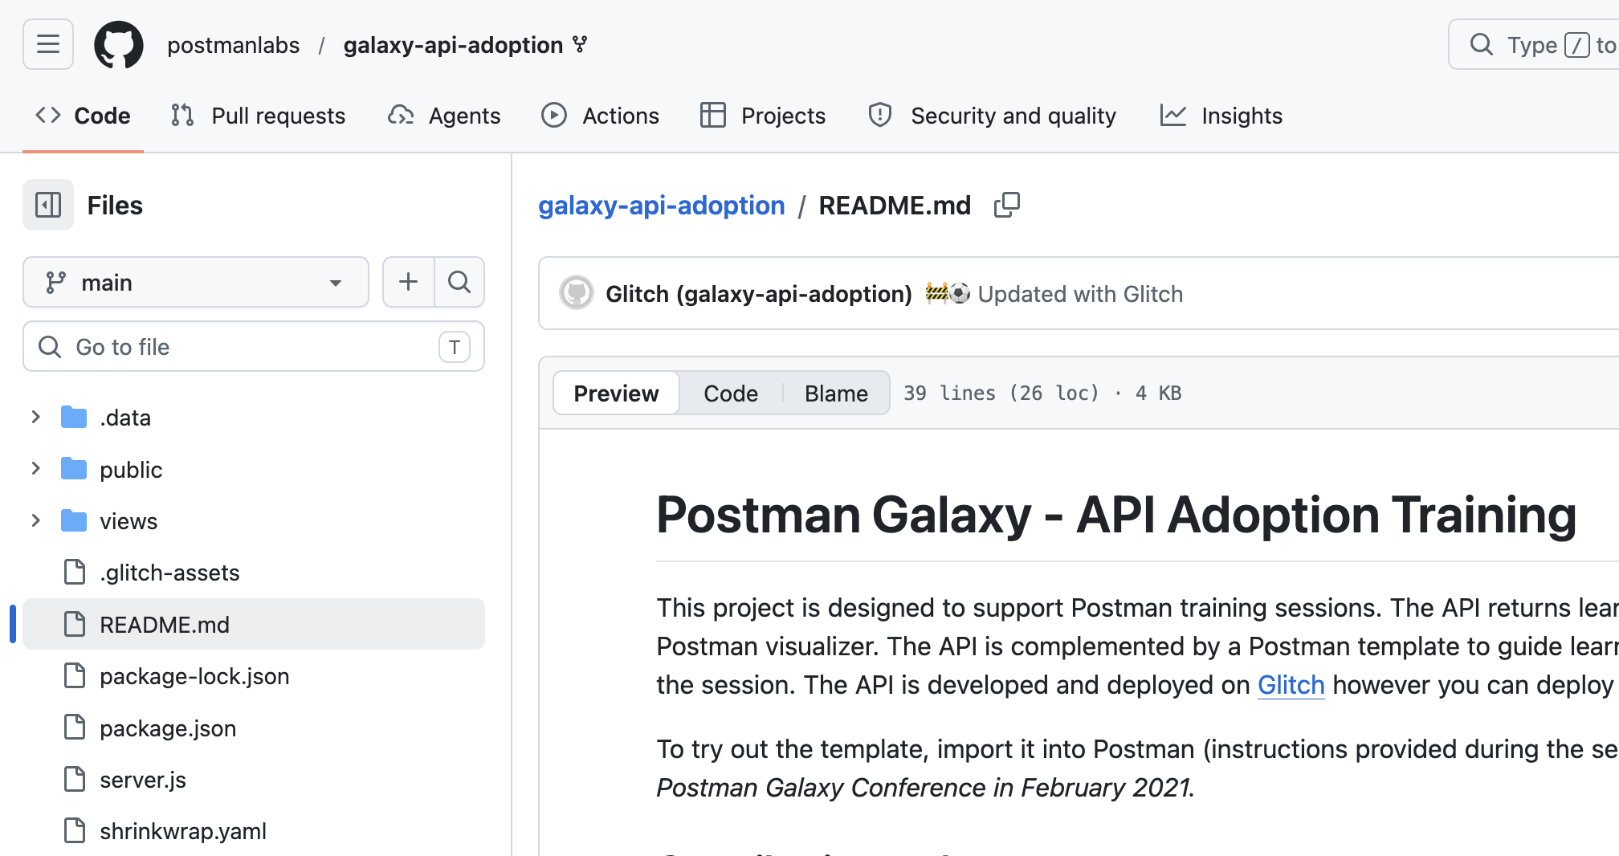The height and width of the screenshot is (856, 1619).
Task: Select README.md in file tree
Action: point(254,624)
